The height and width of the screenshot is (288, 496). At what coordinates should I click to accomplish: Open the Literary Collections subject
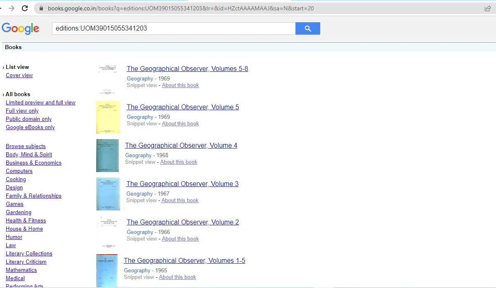(x=29, y=254)
